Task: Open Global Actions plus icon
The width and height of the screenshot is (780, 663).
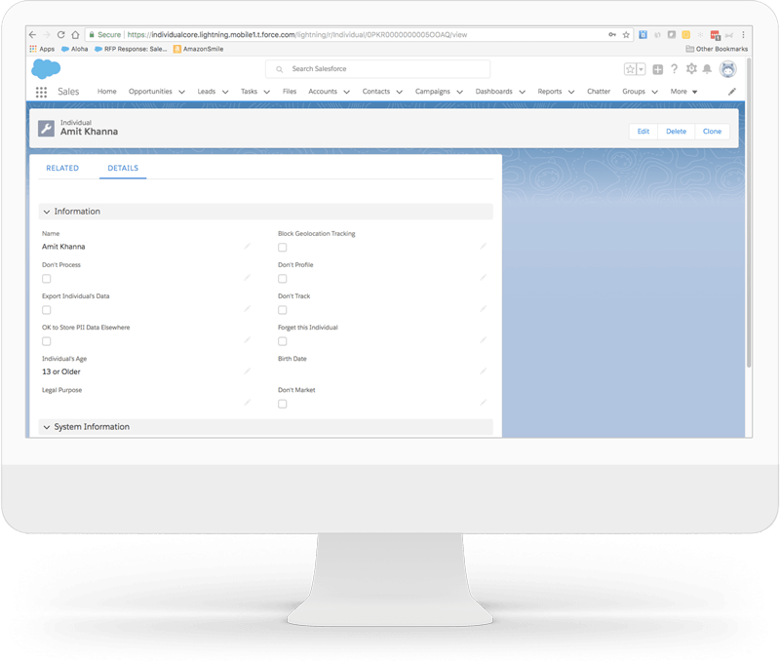Action: pyautogui.click(x=657, y=69)
